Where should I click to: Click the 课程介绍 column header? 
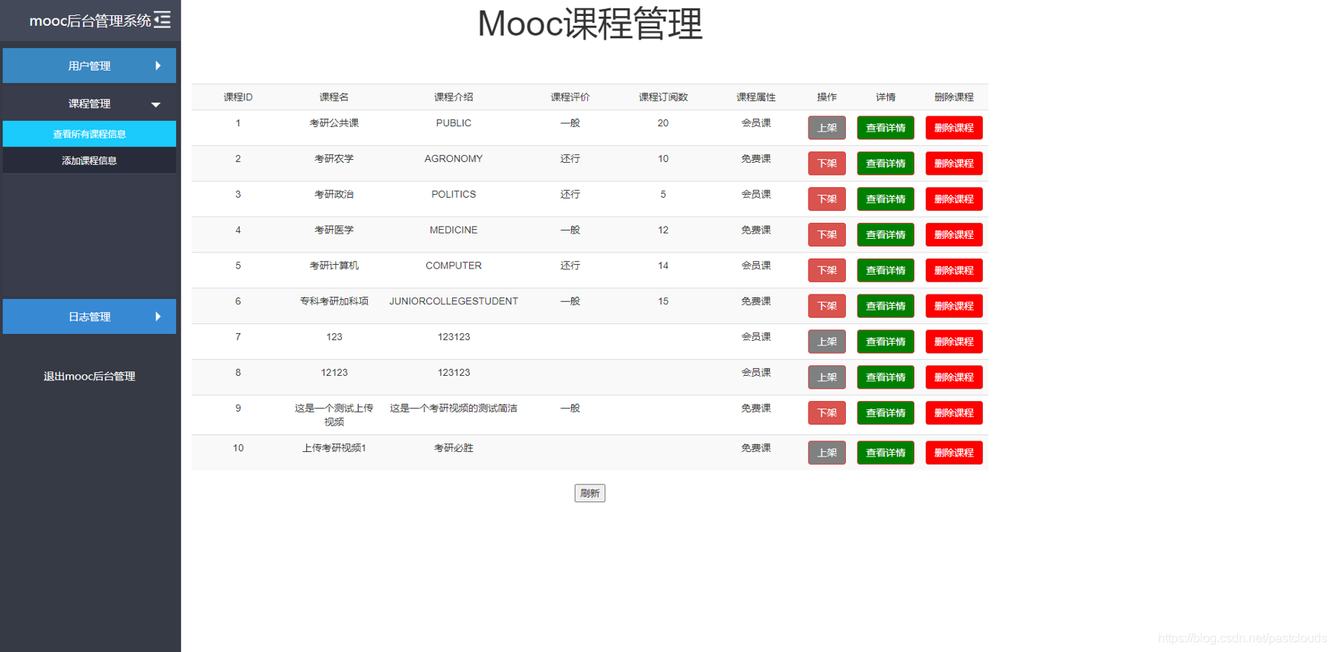tap(454, 97)
